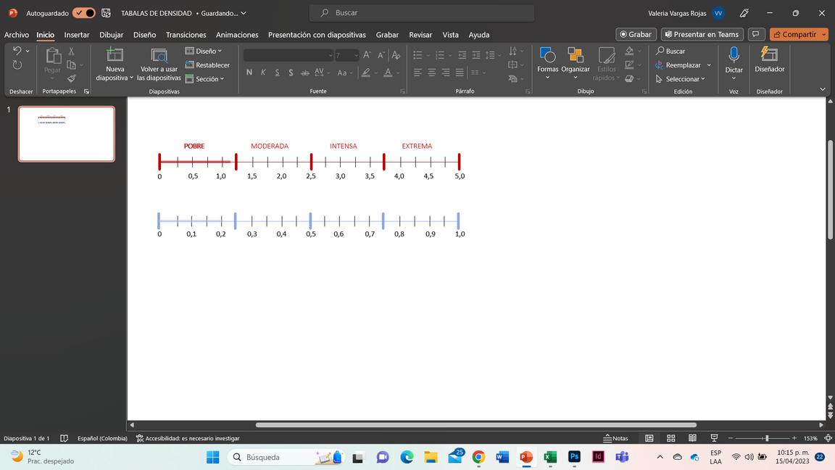Click the Restablecer slide button
835x470 pixels.
[207, 65]
